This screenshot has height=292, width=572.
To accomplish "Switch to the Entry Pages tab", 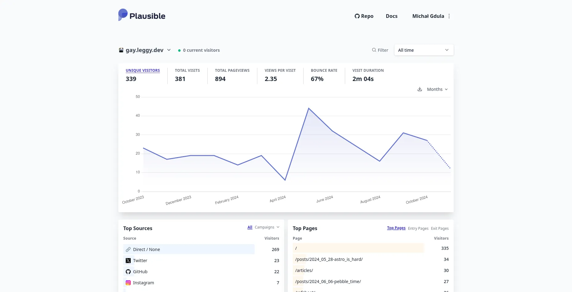I will [x=418, y=229].
